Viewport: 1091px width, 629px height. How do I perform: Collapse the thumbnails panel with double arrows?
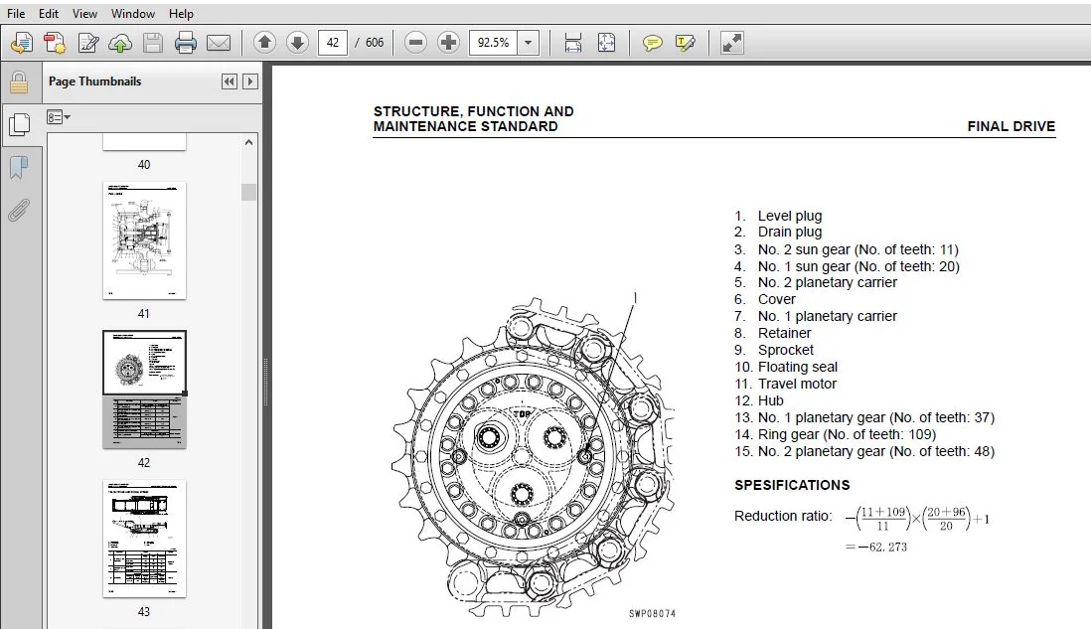point(229,81)
